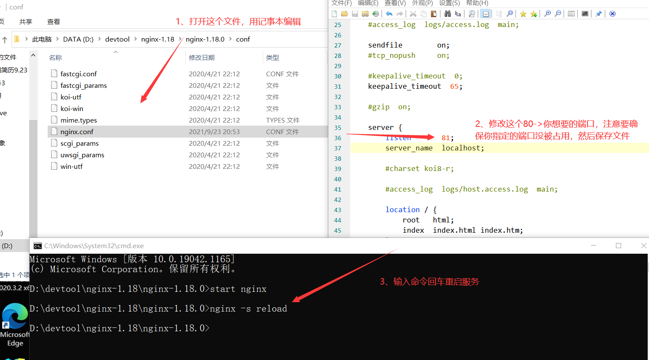
Task: Expand the chevron after devtool in address bar
Action: tap(135, 39)
